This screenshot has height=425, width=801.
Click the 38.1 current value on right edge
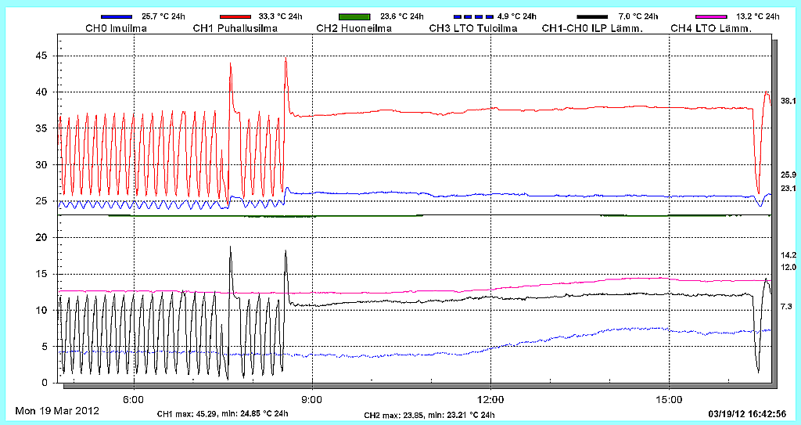coord(788,101)
